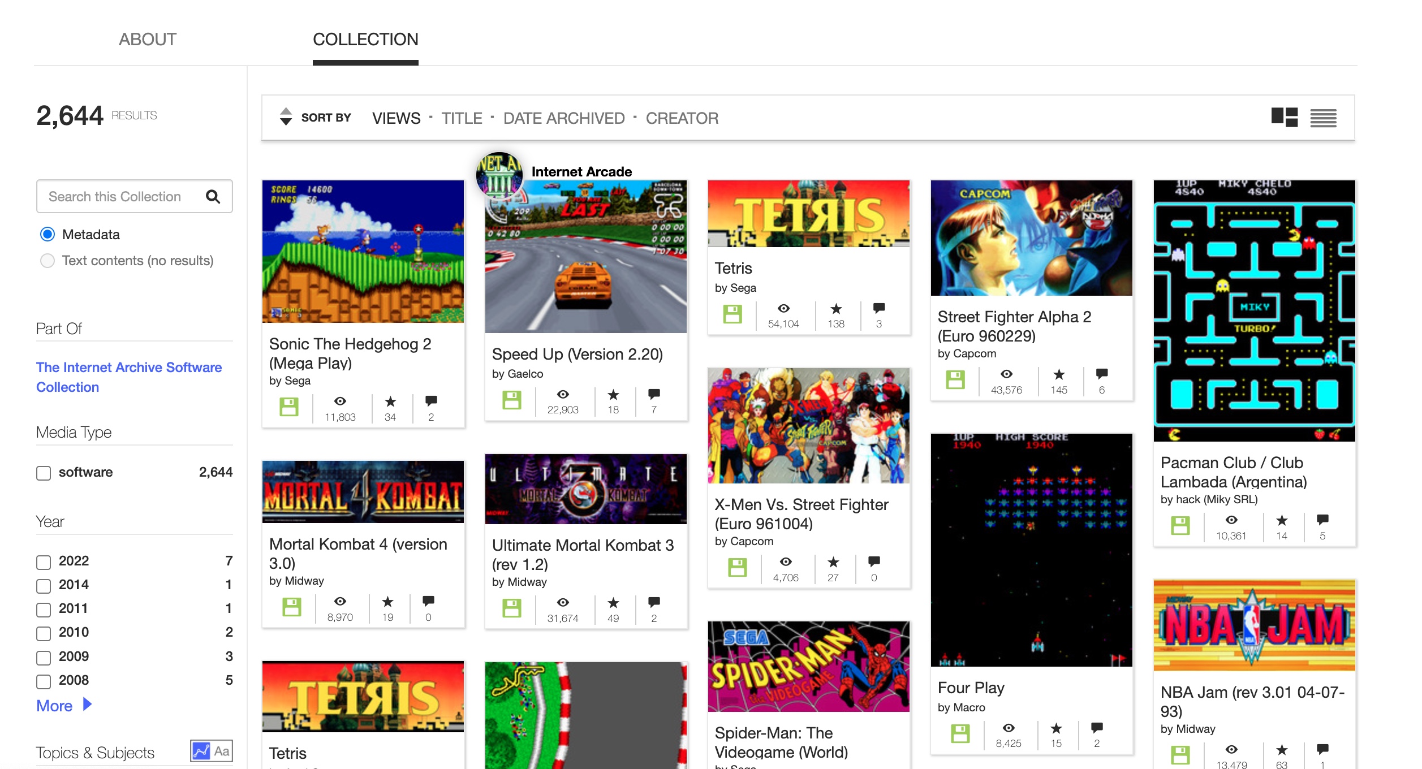Click the reviews bubble on Street Fighter Alpha 2
This screenshot has width=1422, height=769.
(1101, 374)
